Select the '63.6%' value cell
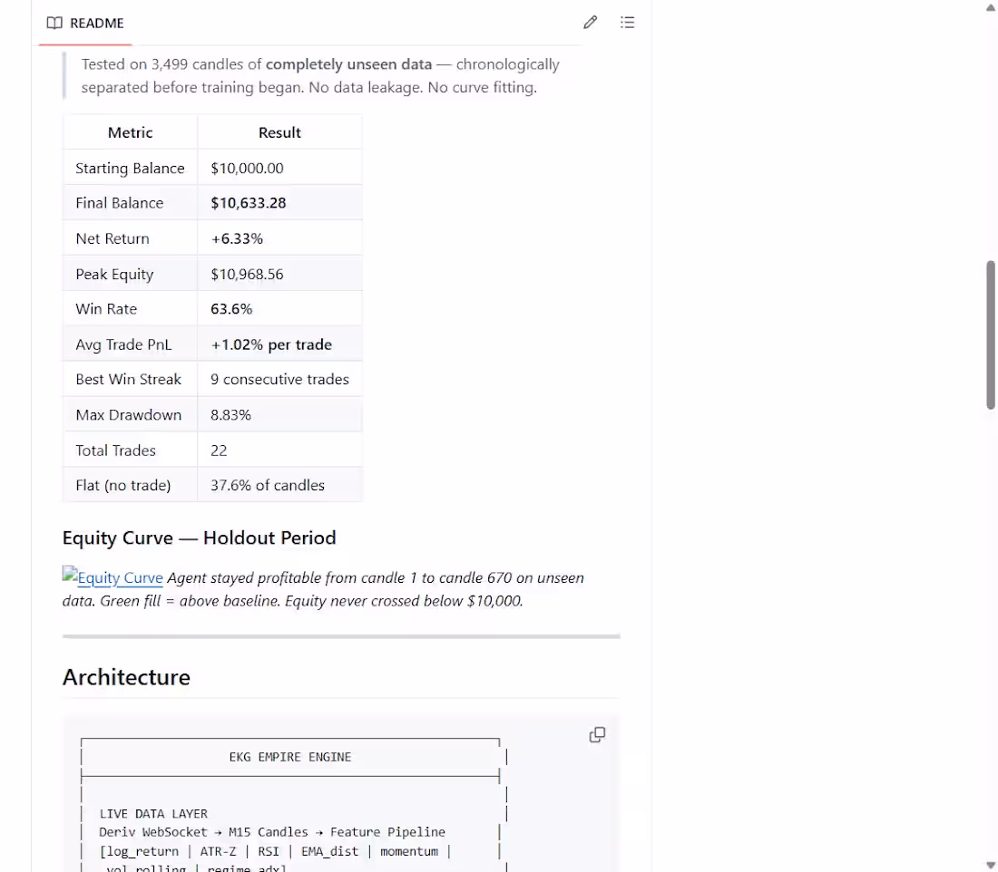 [x=279, y=308]
